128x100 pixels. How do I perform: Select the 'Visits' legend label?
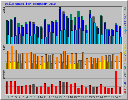(125, 49)
